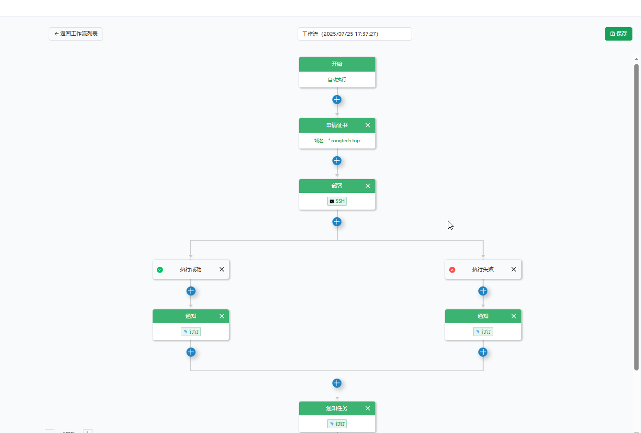
Task: Add a step under the 执行失败 branch
Action: coord(483,291)
